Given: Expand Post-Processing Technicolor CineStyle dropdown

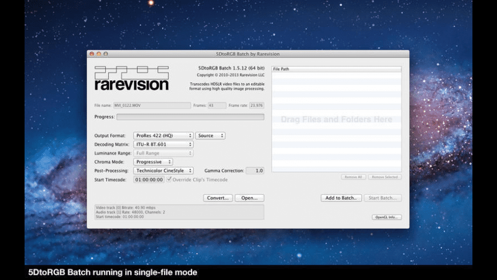Looking at the screenshot, I should tap(163, 171).
